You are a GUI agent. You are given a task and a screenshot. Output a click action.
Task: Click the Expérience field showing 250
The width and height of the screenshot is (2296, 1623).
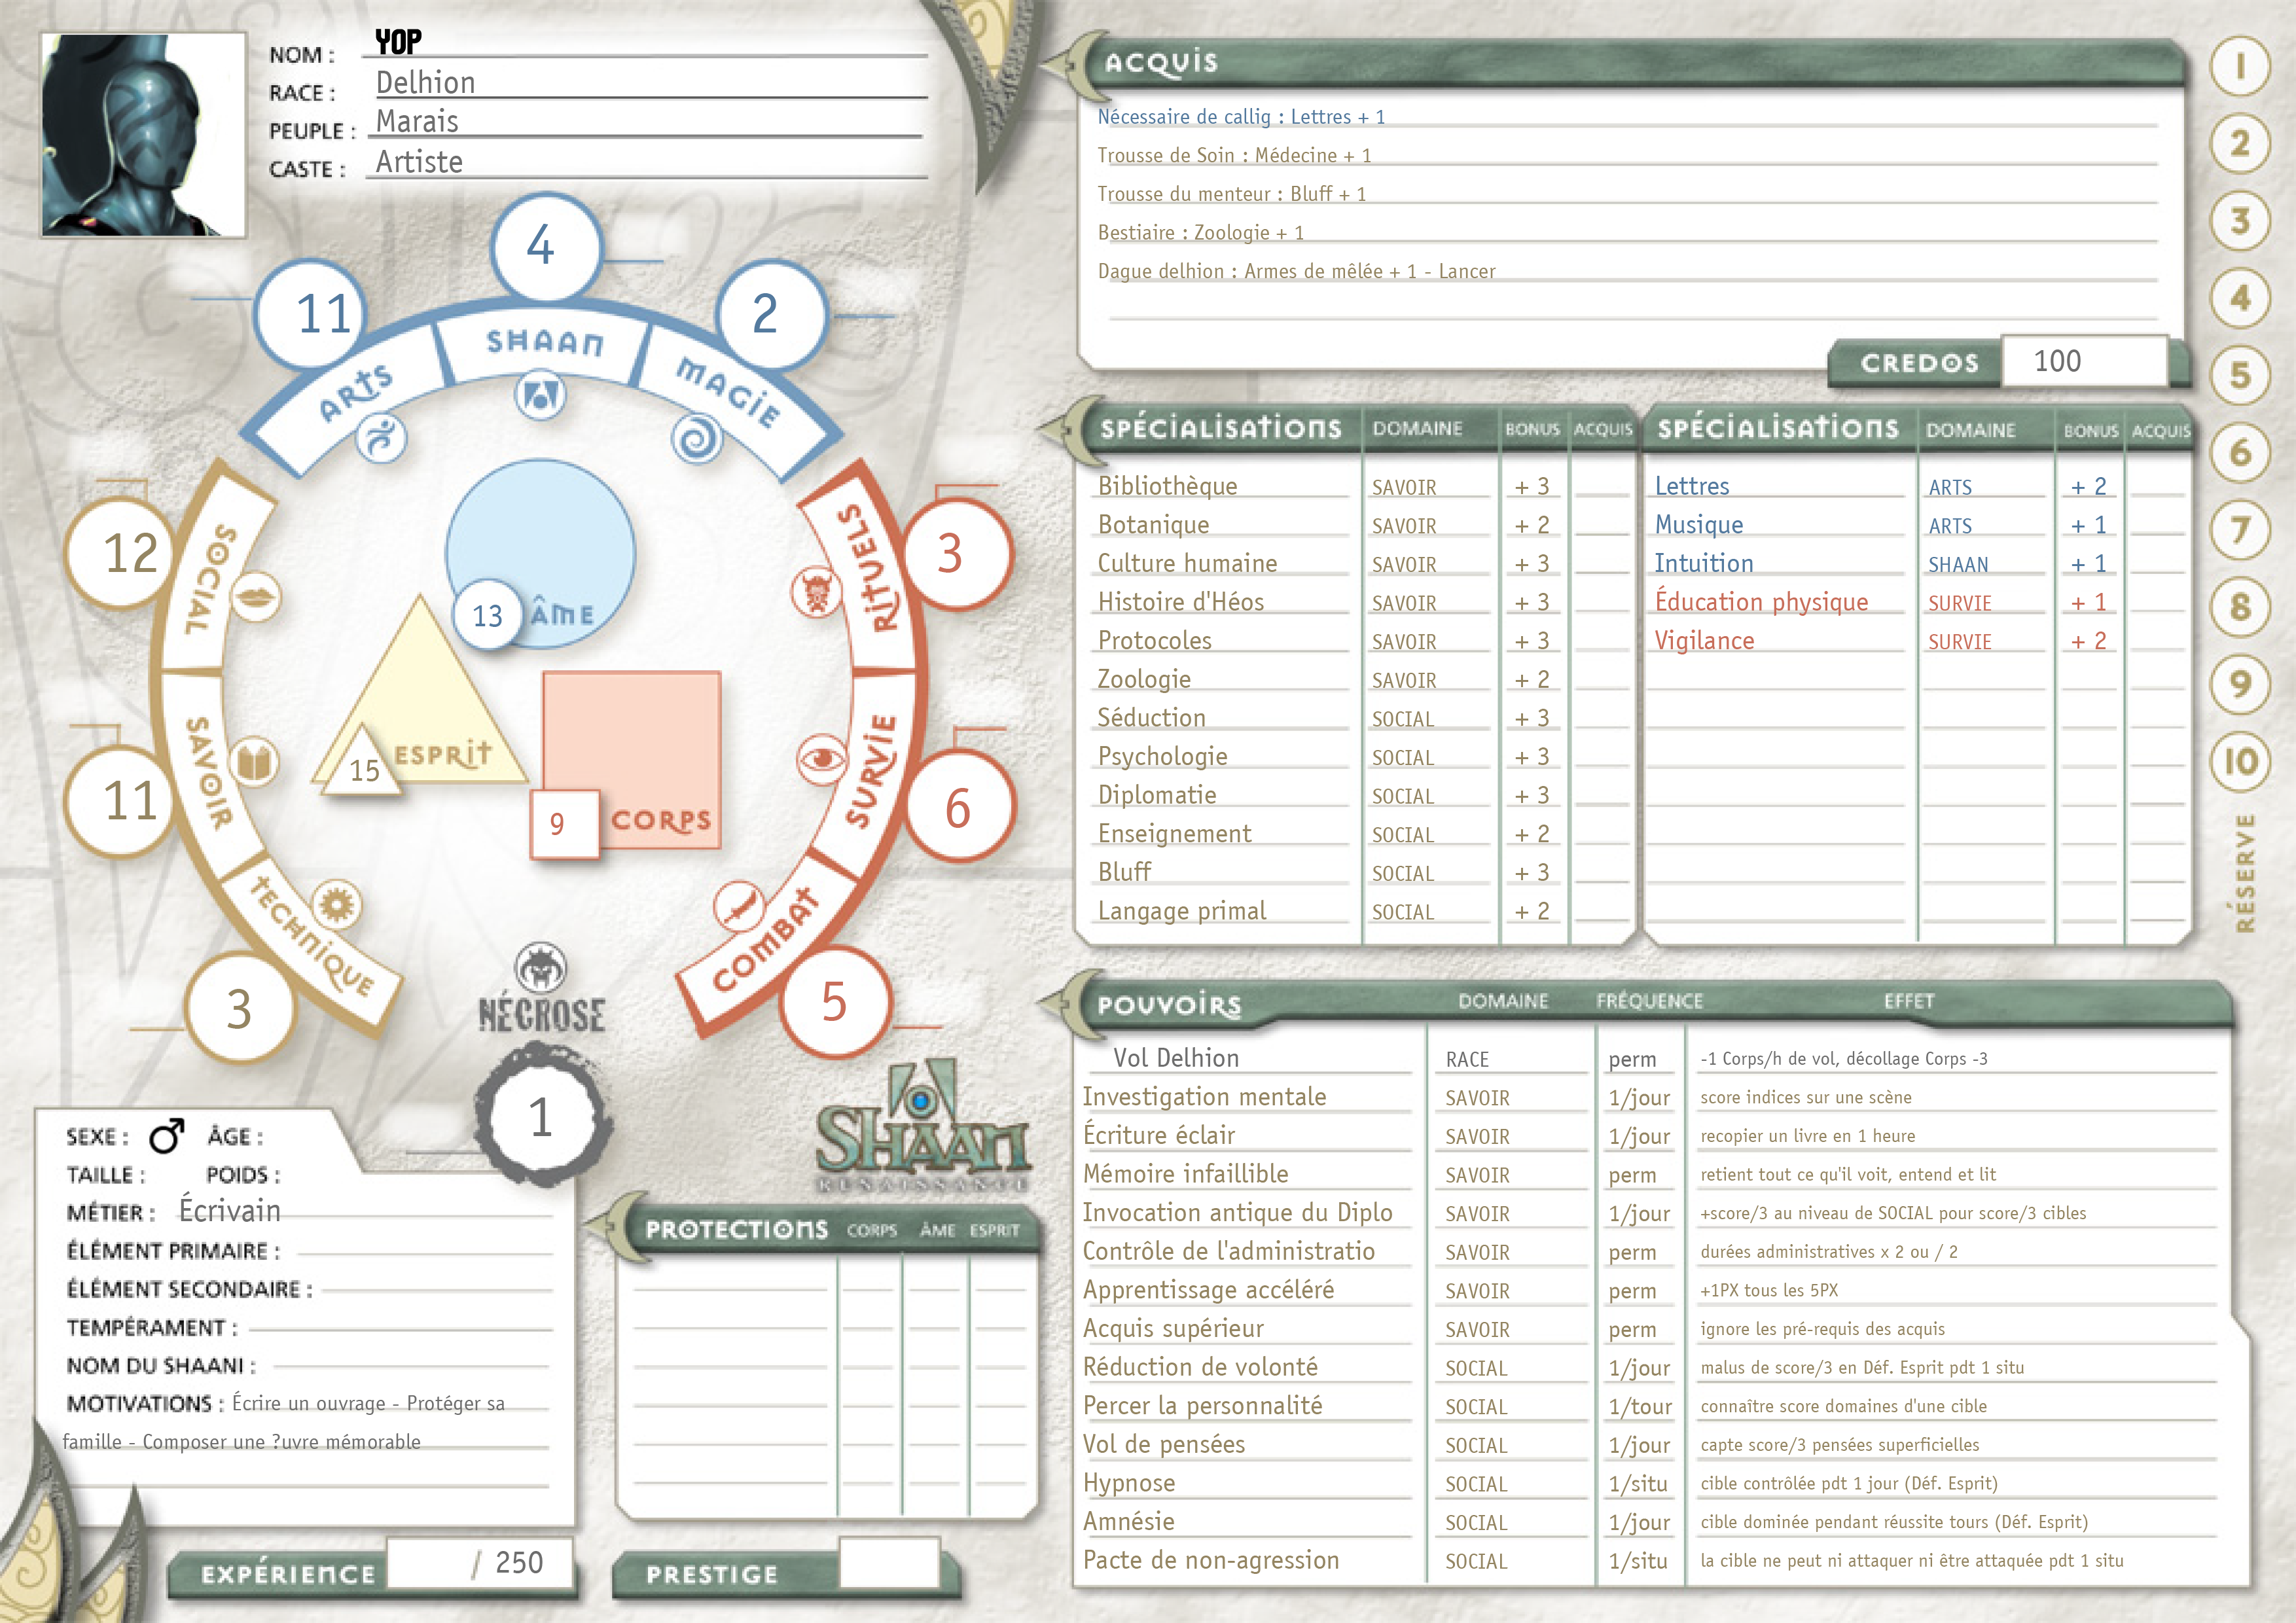(x=480, y=1563)
